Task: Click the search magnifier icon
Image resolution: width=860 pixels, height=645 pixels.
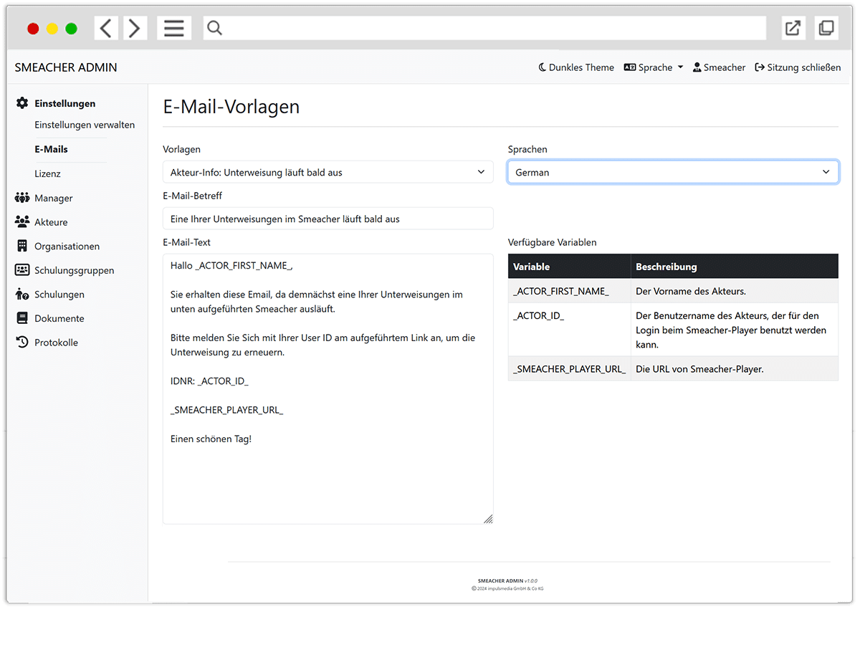Action: [x=214, y=28]
